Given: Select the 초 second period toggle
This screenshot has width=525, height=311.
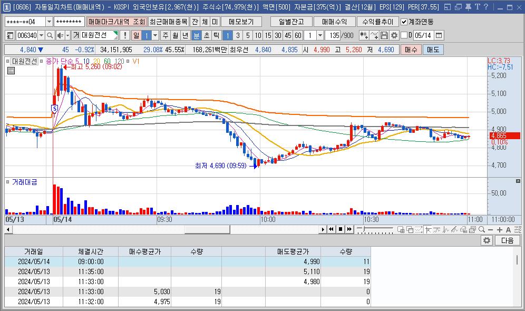Looking at the screenshot, I should point(207,35).
